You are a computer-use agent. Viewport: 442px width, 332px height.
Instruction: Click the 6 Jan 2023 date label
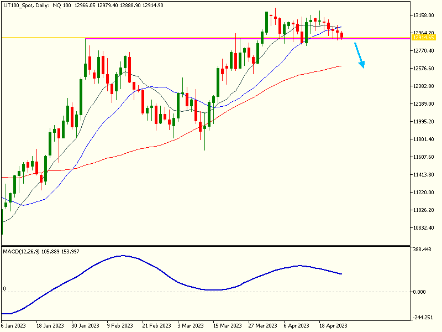[x=14, y=326]
